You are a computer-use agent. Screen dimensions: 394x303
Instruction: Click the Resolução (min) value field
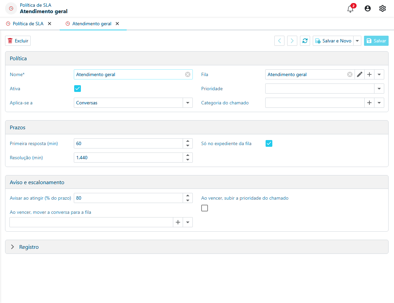[128, 158]
